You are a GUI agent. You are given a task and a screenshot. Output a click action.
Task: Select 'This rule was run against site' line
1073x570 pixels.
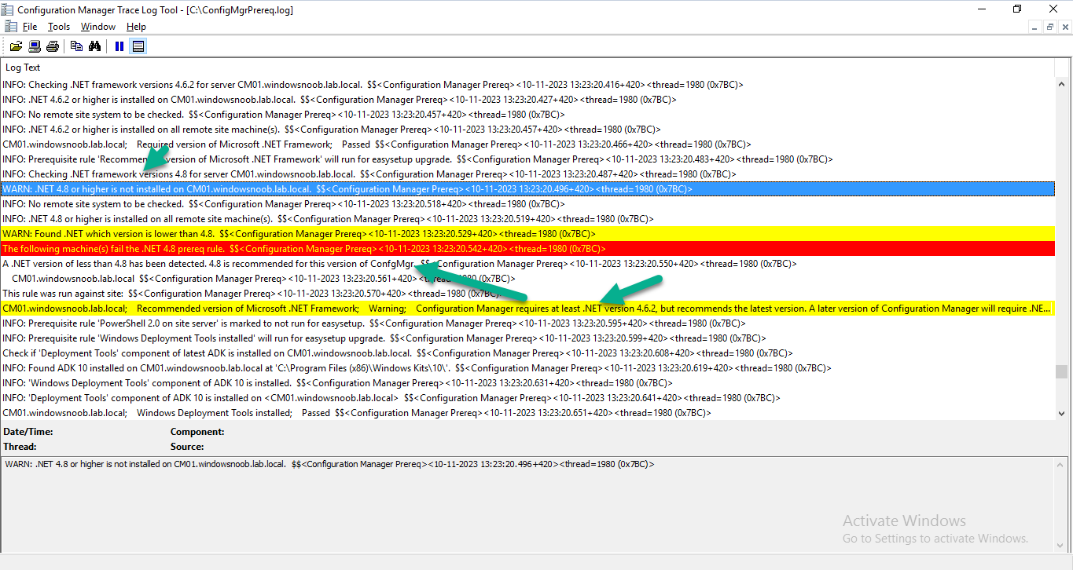point(528,294)
